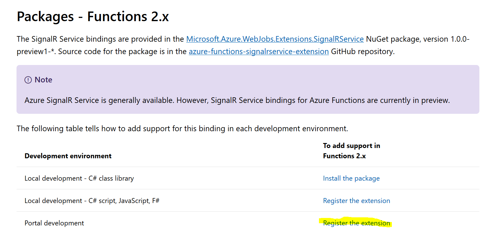Select the Development environment column header
Viewport: 499px width, 245px height.
68,156
